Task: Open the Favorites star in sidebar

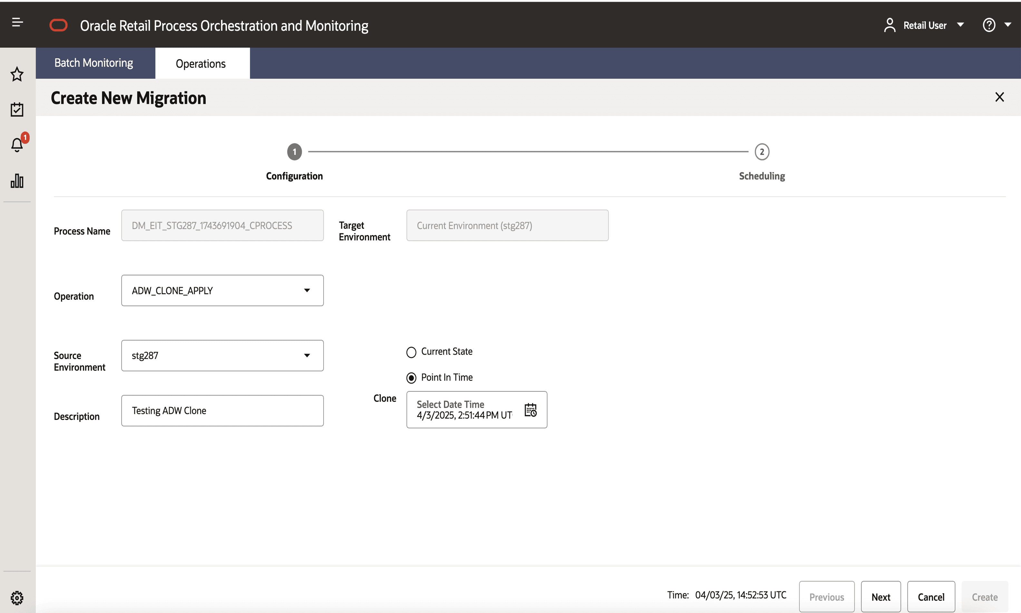Action: 17,74
